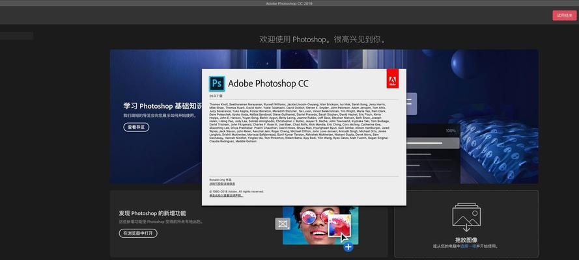The width and height of the screenshot is (579, 260).
Task: Click the drop image icon above 拖放图像
Action: click(x=466, y=217)
